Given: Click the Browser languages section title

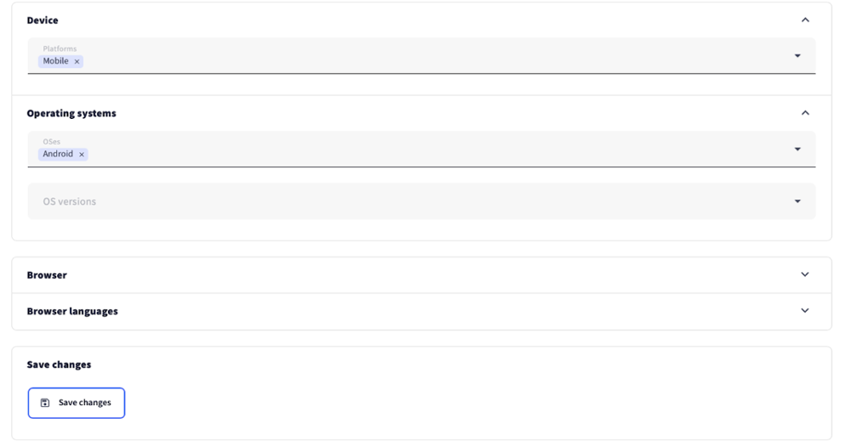Looking at the screenshot, I should 72,311.
